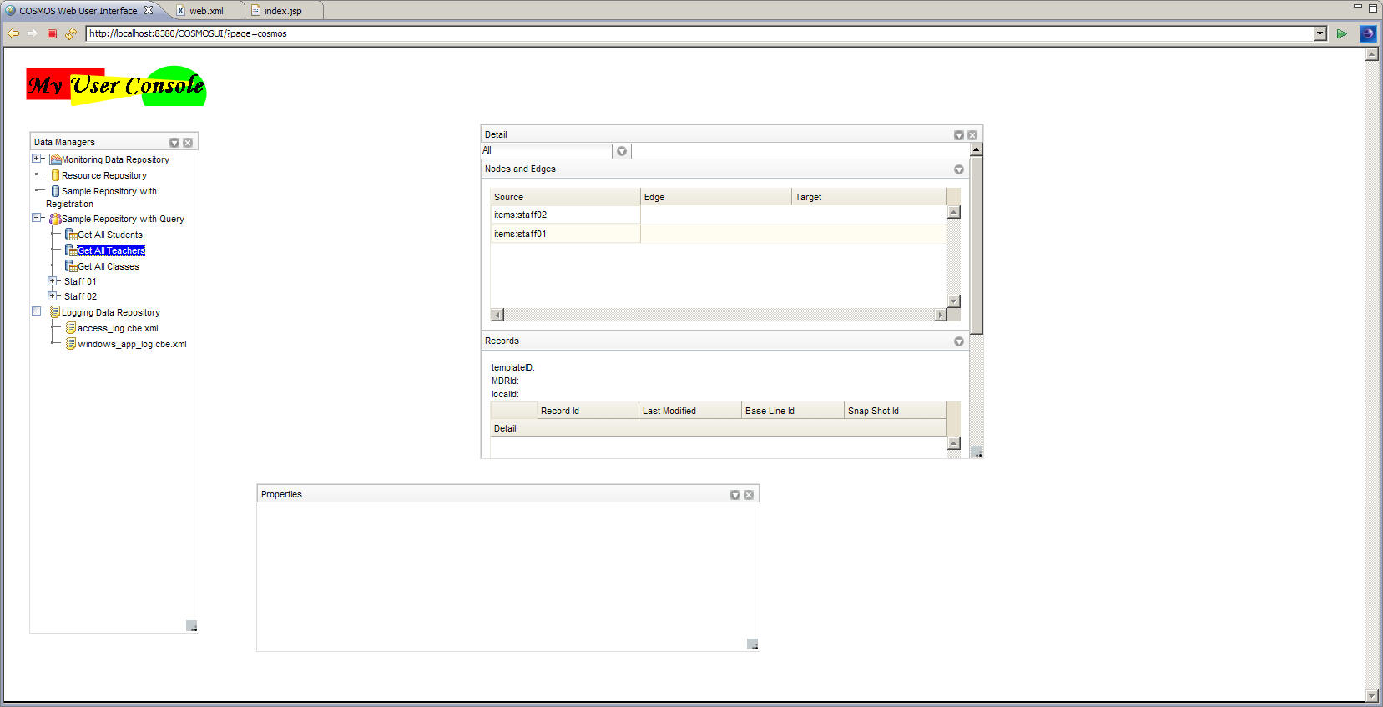Click nodes table scroll-right arrow
The image size is (1383, 707).
pos(941,315)
